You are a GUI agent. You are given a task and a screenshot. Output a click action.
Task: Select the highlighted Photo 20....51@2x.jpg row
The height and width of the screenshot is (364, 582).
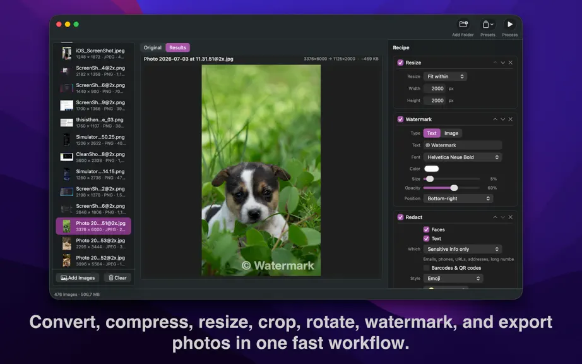point(93,226)
